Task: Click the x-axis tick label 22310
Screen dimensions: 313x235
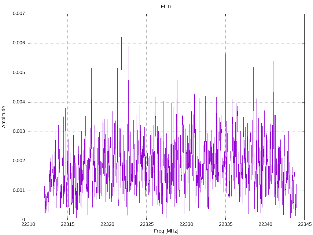Action: click(28, 224)
